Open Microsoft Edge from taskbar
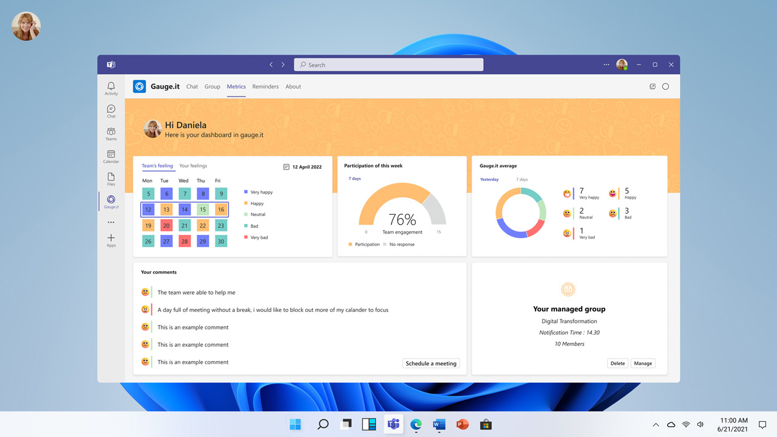The height and width of the screenshot is (437, 777). coord(416,424)
